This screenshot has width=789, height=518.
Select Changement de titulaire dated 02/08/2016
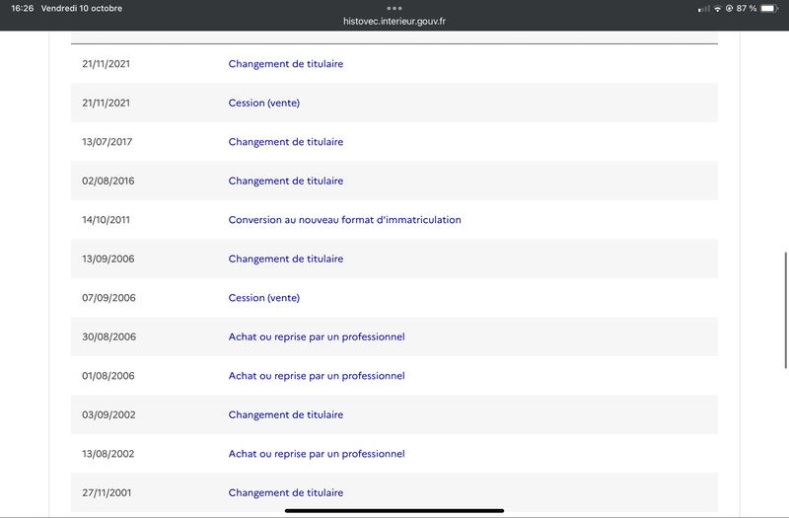coord(286,181)
